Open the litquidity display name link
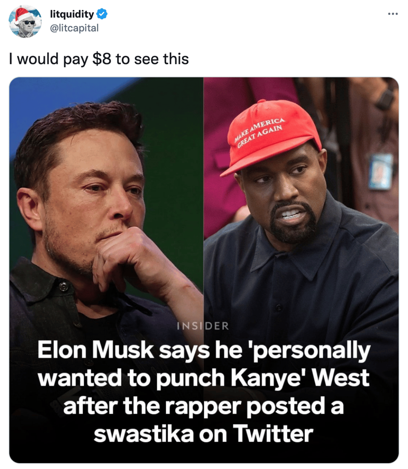Image resolution: width=408 pixels, height=469 pixels. (72, 14)
